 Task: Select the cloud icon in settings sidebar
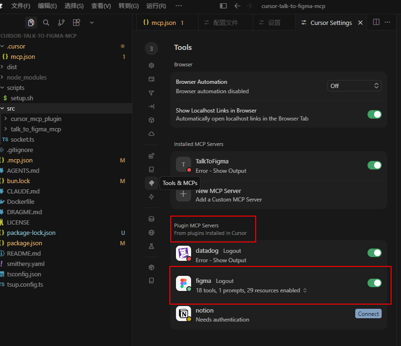[x=151, y=133]
